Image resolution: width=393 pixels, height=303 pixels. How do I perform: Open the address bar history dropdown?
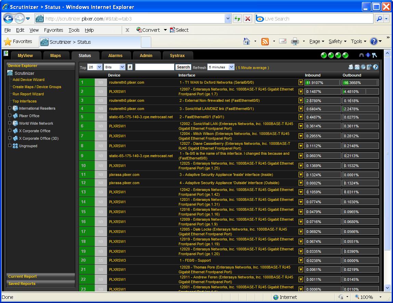227,18
